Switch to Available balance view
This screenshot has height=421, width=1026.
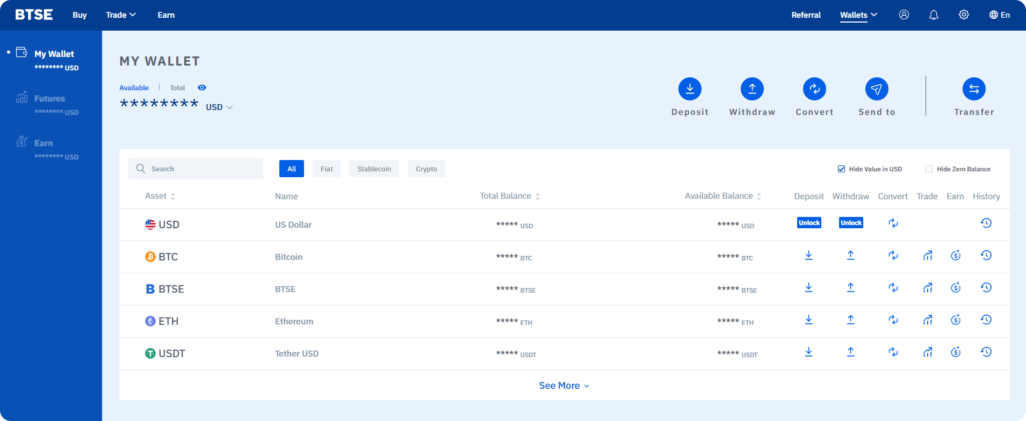tap(134, 88)
